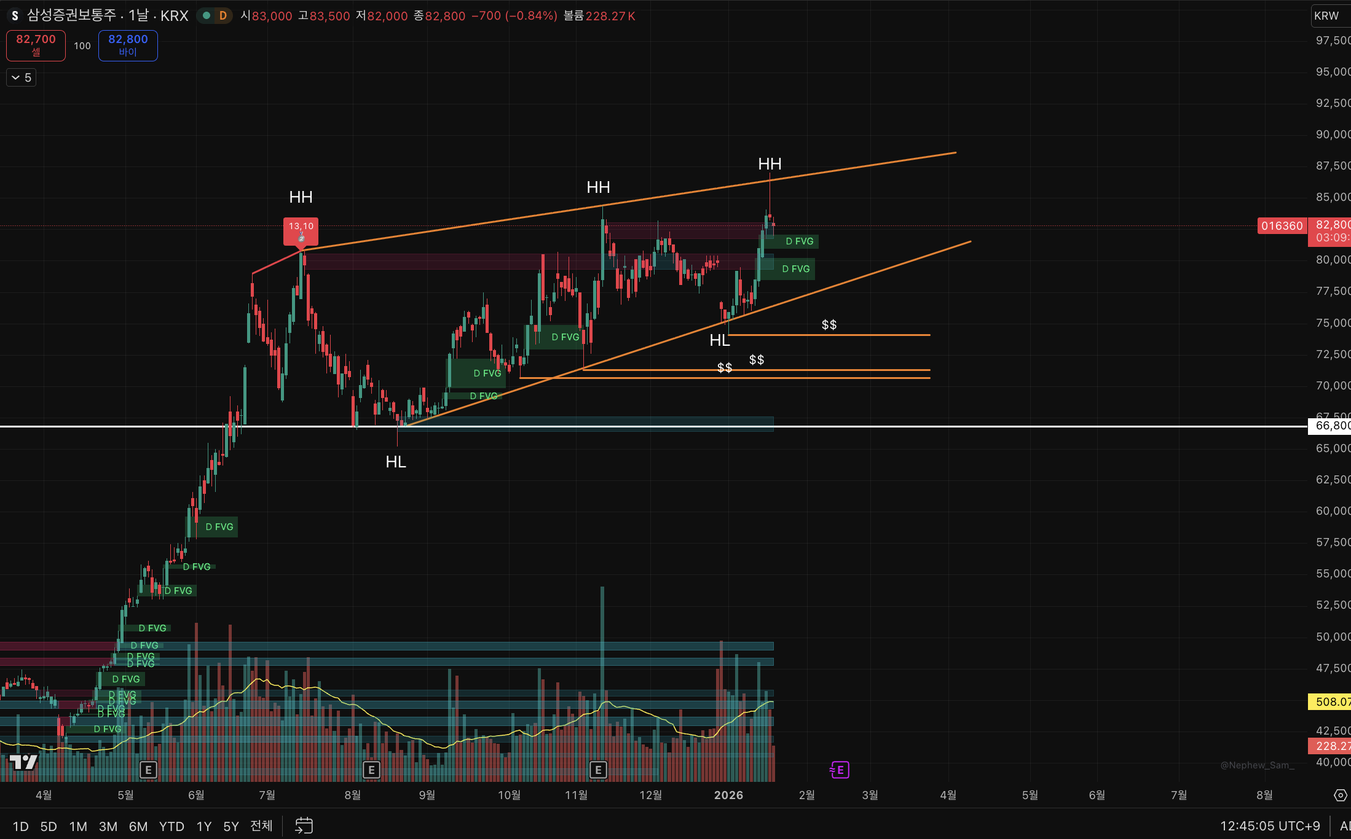Open chart settings gear icon

click(x=1340, y=795)
